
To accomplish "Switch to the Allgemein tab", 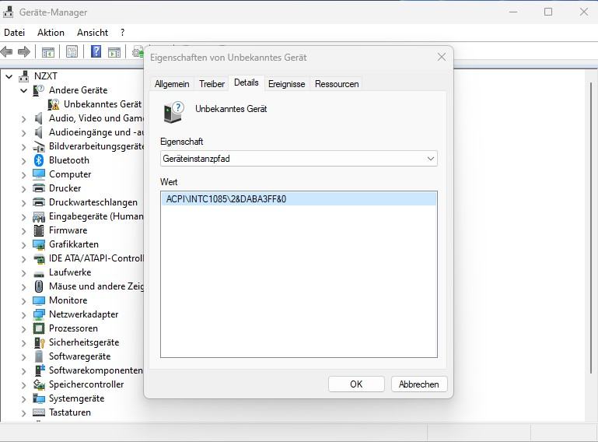I will [x=172, y=84].
